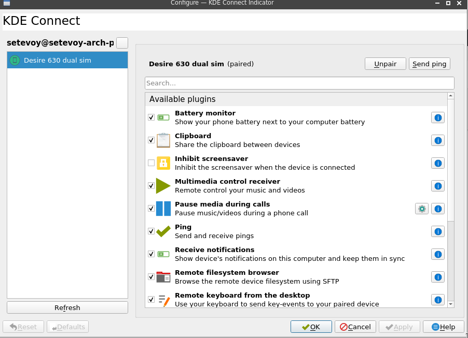Click the Multimedia control play icon
Screen dimensions: 468x338
point(163,186)
